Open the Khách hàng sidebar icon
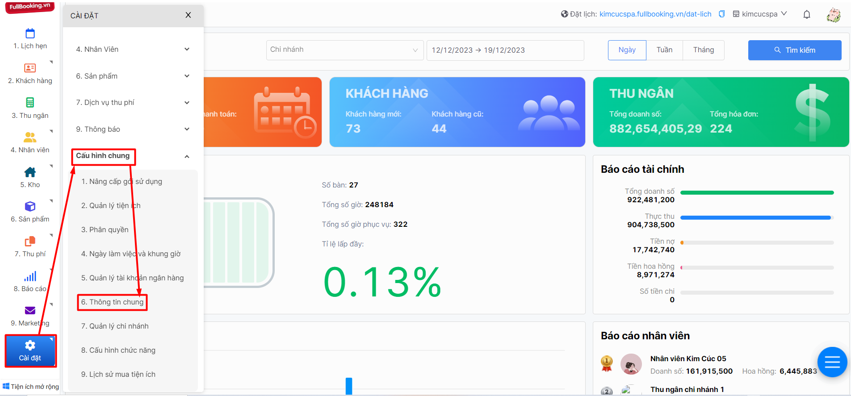This screenshot has height=396, width=851. [x=30, y=68]
